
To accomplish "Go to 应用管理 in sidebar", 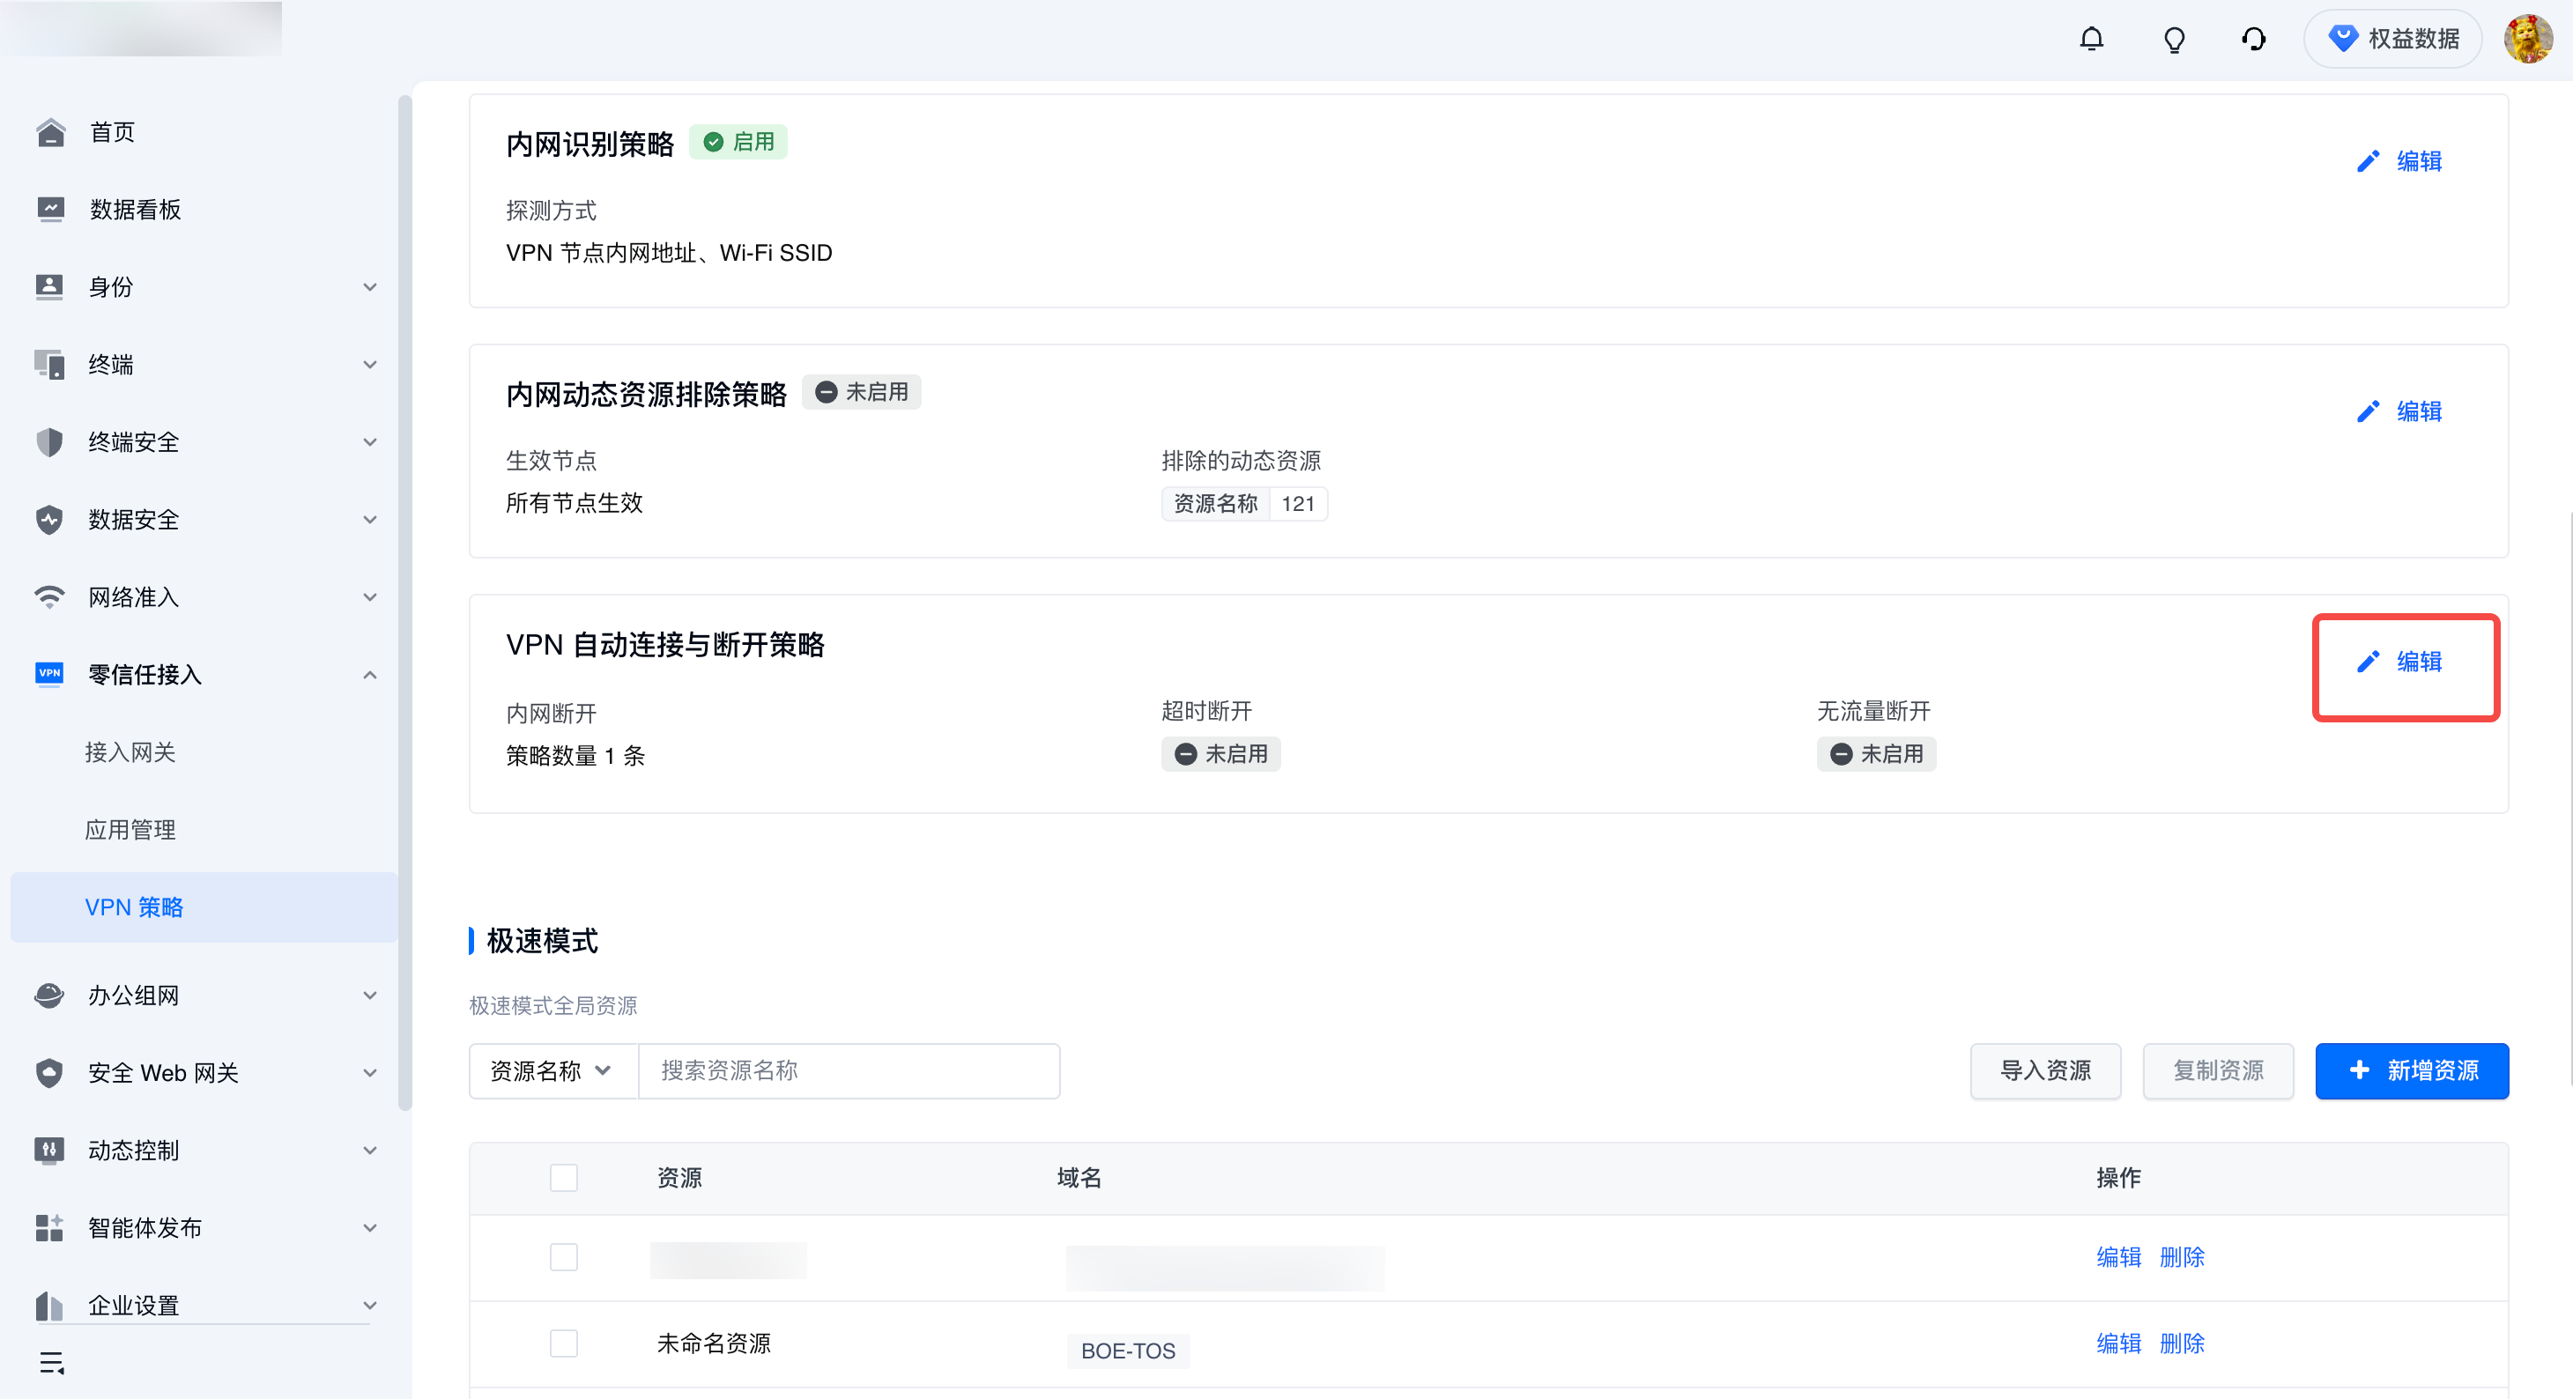I will [x=130, y=829].
